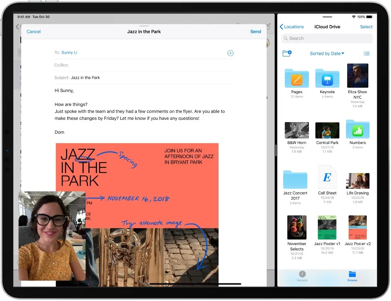
Task: Send the Jazz in the Park email
Action: pos(256,31)
